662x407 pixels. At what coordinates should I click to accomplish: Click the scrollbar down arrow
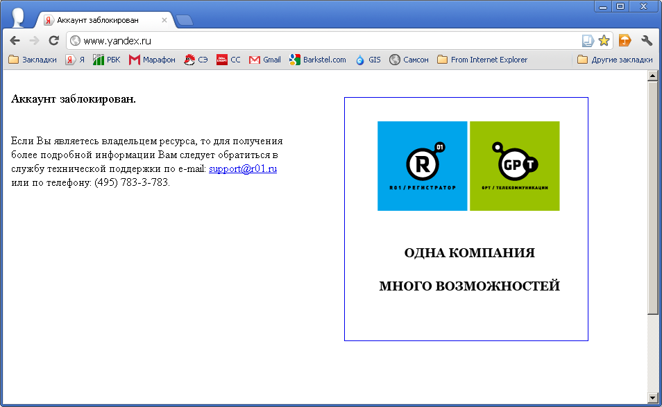point(653,398)
